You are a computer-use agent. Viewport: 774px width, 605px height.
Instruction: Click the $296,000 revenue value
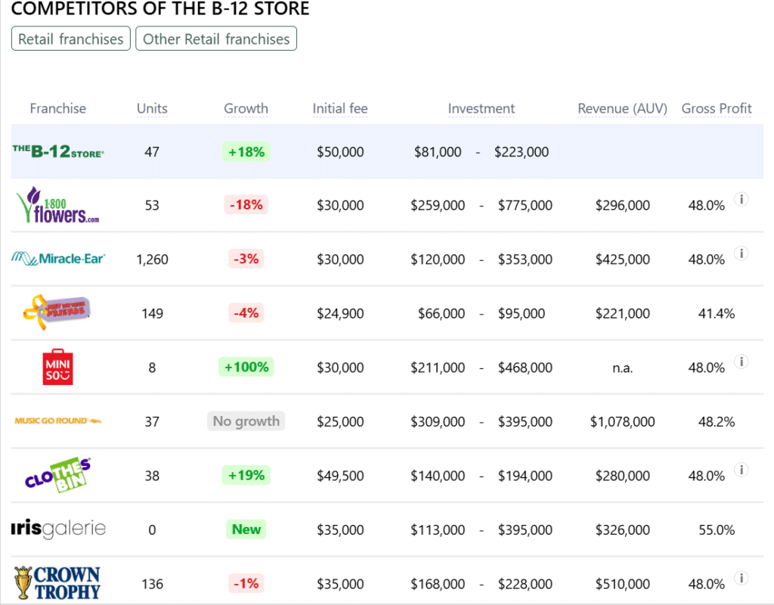(623, 206)
